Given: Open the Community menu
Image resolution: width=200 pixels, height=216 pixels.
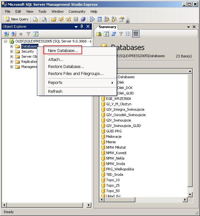Looking at the screenshot, I should pos(77,11).
